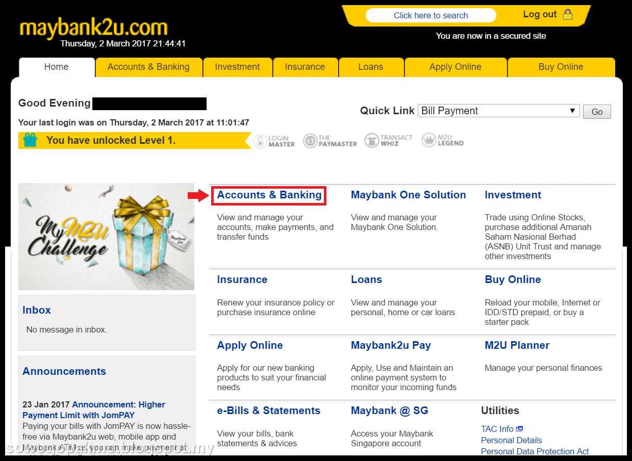Open the JomPAY higher payment limit announcement

tap(94, 409)
